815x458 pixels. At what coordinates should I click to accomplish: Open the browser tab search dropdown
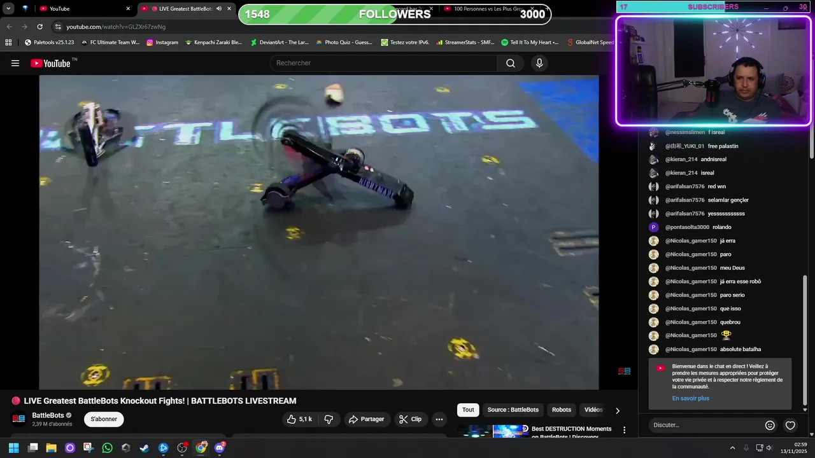click(8, 9)
